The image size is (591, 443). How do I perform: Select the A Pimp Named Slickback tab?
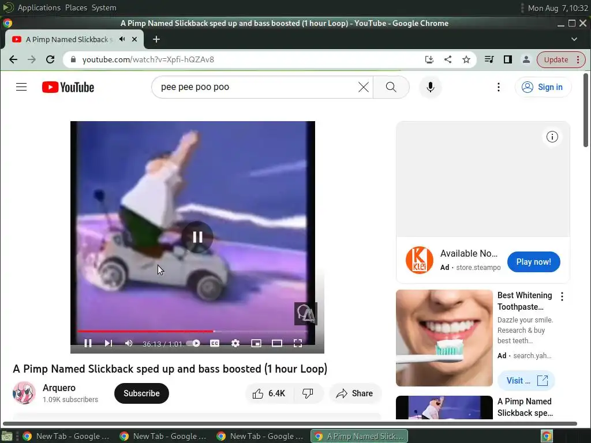tap(74, 39)
